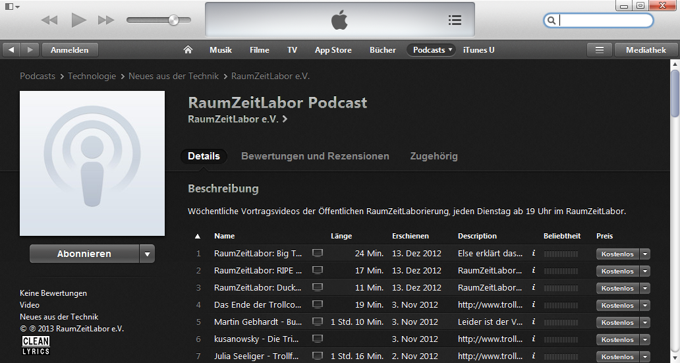
Task: Select the Details tab
Action: tap(204, 156)
